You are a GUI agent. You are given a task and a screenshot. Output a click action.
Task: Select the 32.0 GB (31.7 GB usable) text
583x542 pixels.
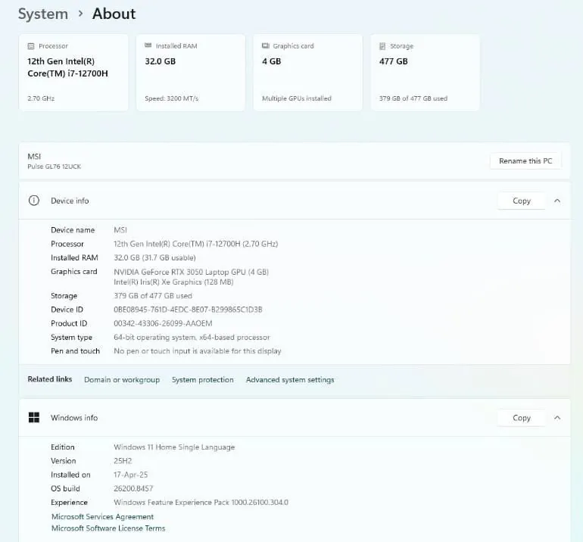(154, 257)
